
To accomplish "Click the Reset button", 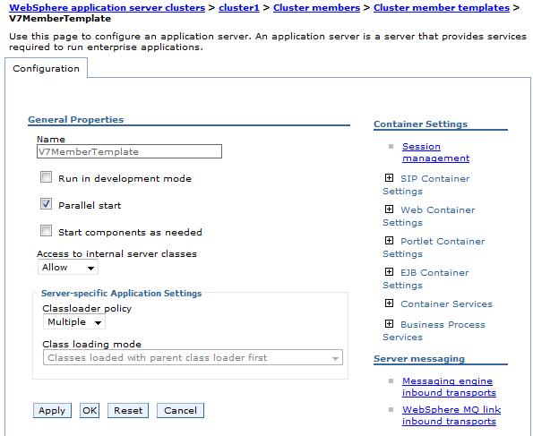I will click(x=128, y=411).
